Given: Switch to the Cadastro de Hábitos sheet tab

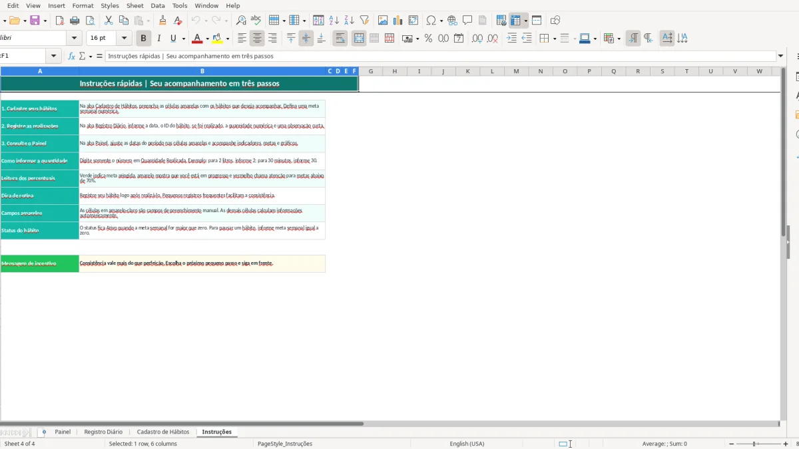Looking at the screenshot, I should (163, 432).
